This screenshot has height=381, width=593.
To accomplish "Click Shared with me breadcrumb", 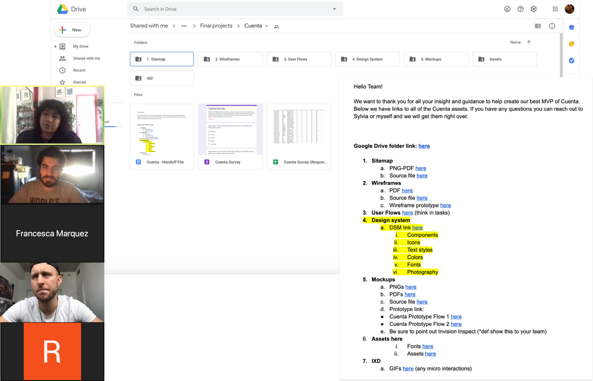I will coord(149,26).
